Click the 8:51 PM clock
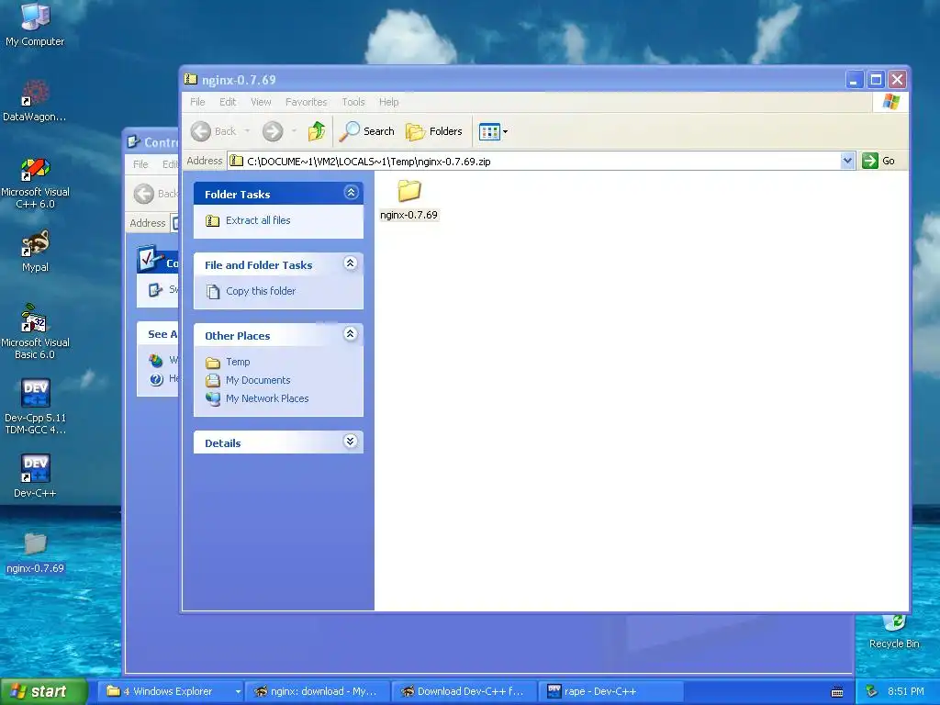 point(906,691)
